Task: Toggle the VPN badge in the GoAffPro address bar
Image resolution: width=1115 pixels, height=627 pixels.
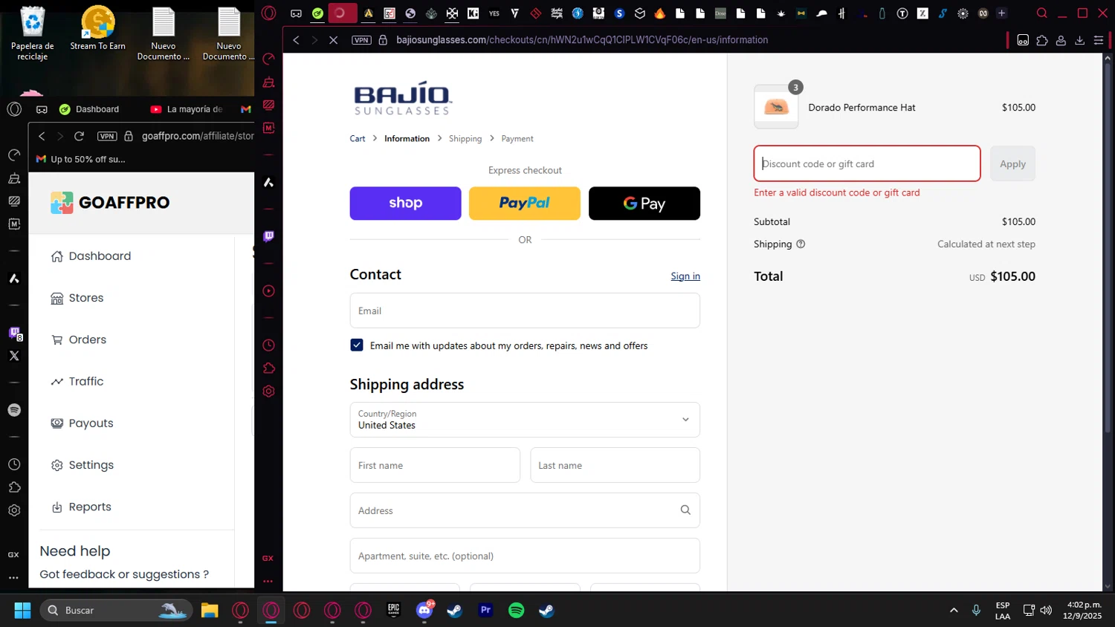Action: (107, 136)
